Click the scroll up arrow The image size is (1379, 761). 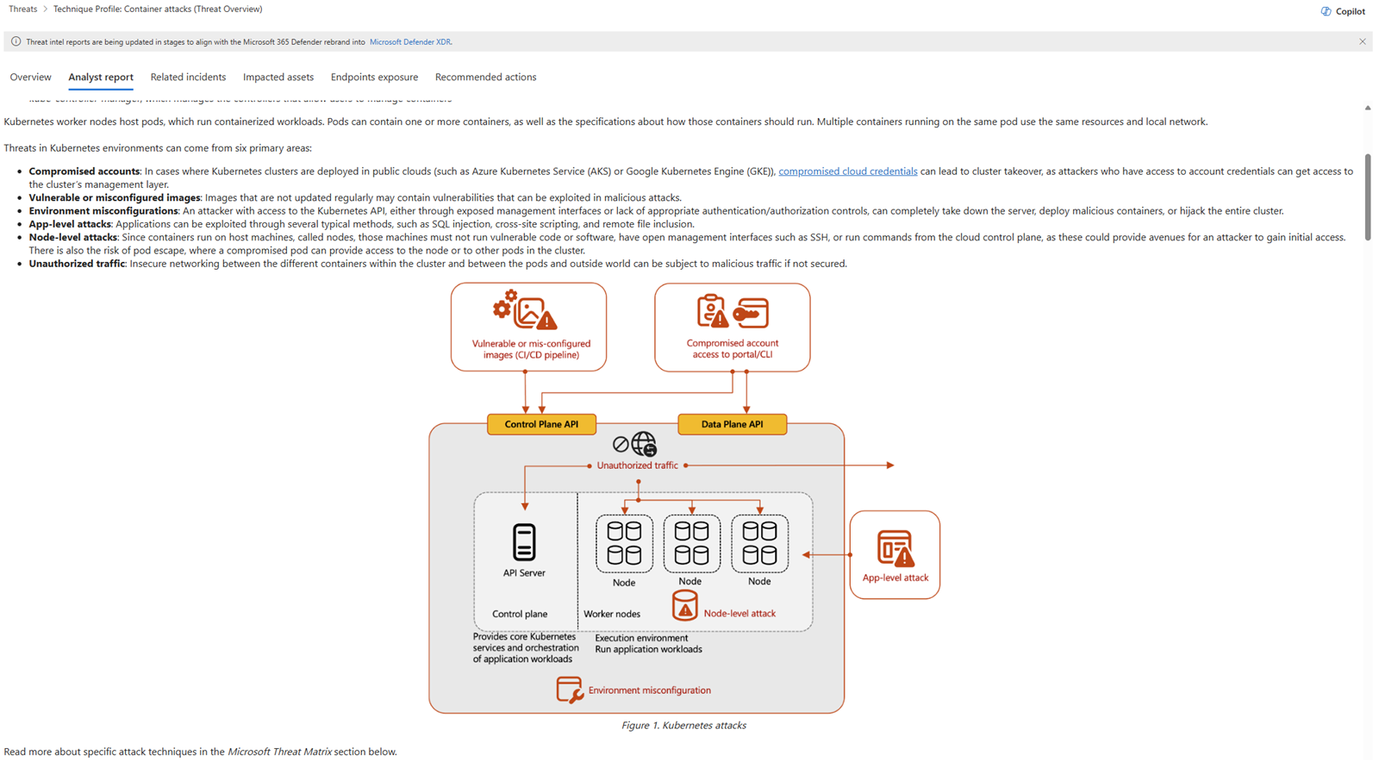pos(1367,108)
